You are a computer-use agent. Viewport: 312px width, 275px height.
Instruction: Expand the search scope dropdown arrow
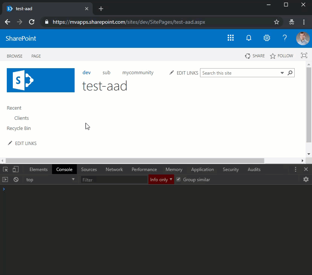pyautogui.click(x=282, y=73)
